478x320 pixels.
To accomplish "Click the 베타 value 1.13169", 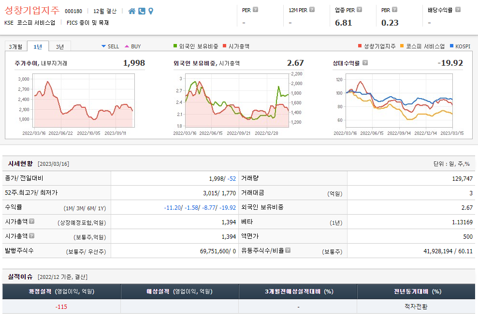I will [462, 222].
